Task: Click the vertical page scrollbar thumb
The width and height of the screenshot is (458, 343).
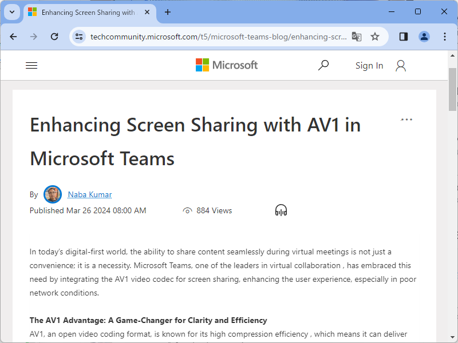Action: [x=452, y=91]
